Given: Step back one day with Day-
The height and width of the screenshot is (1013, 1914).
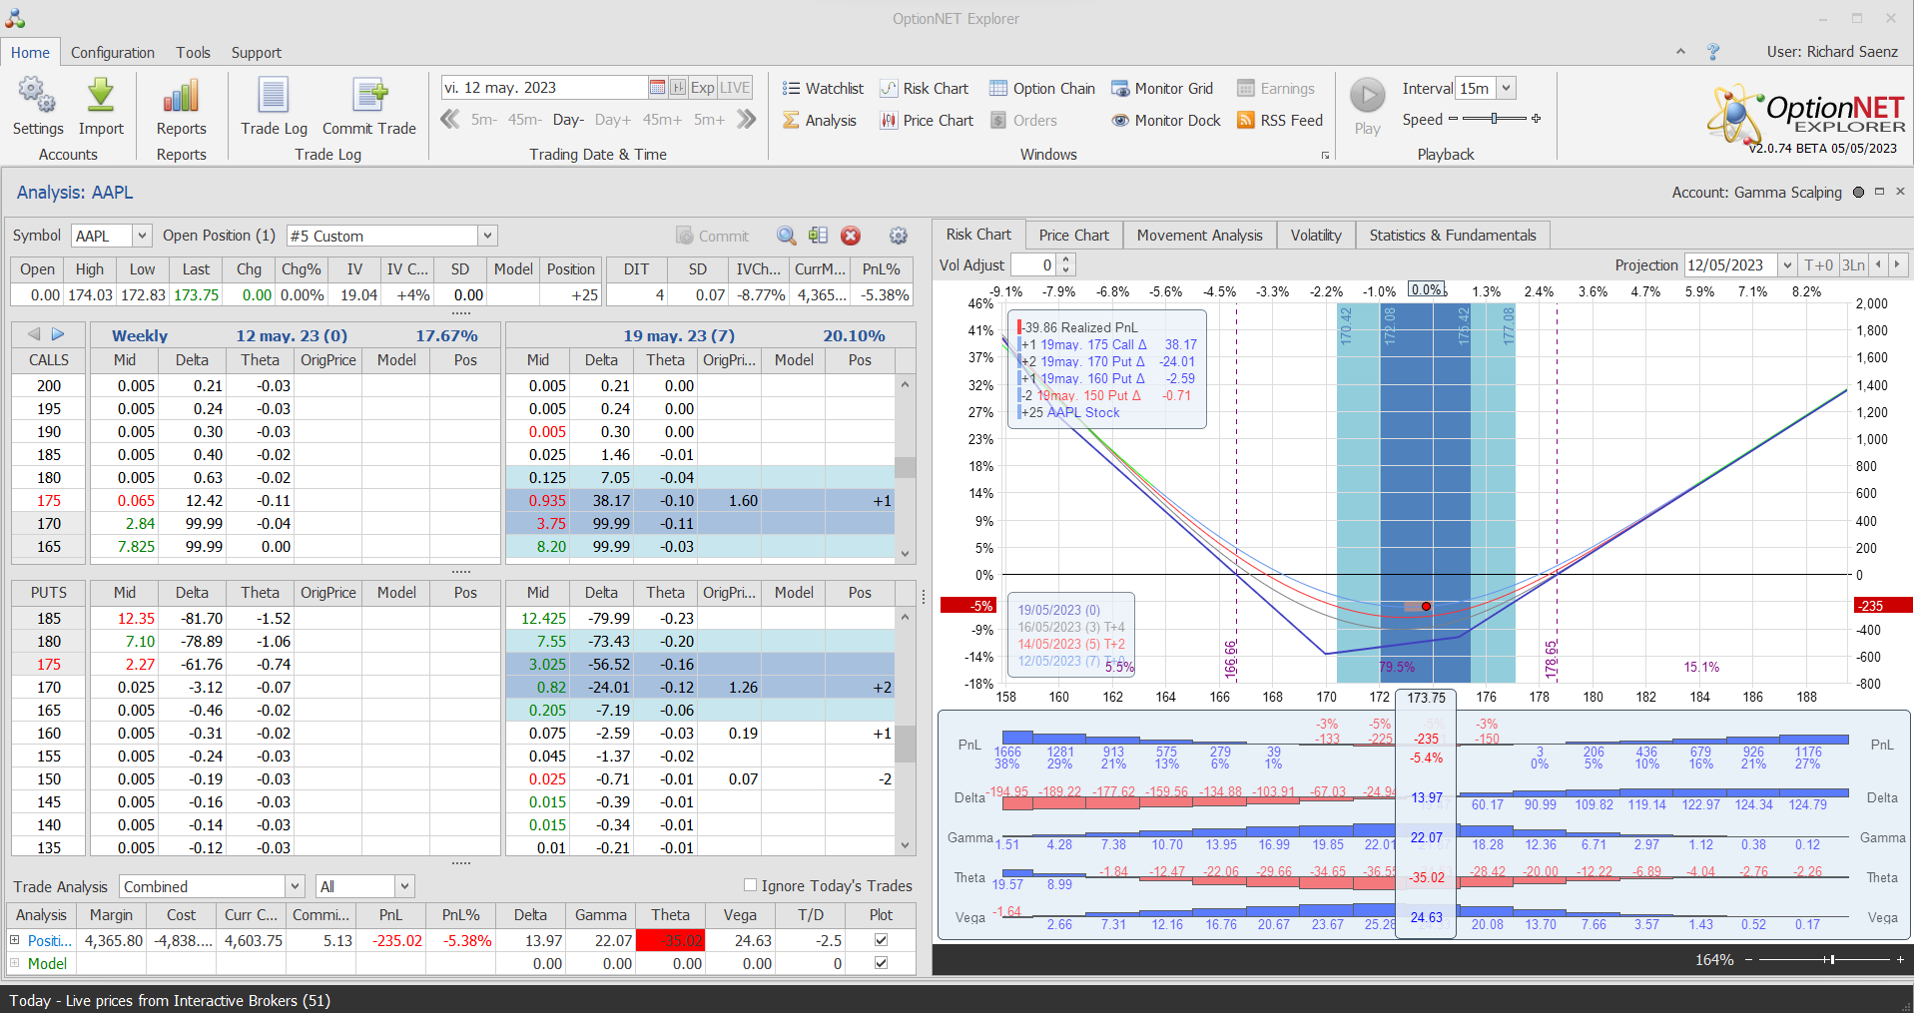Looking at the screenshot, I should (568, 120).
